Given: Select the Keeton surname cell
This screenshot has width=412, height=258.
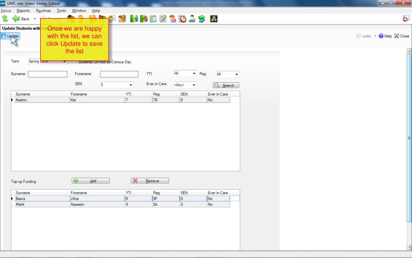Looking at the screenshot, I should 42,100.
